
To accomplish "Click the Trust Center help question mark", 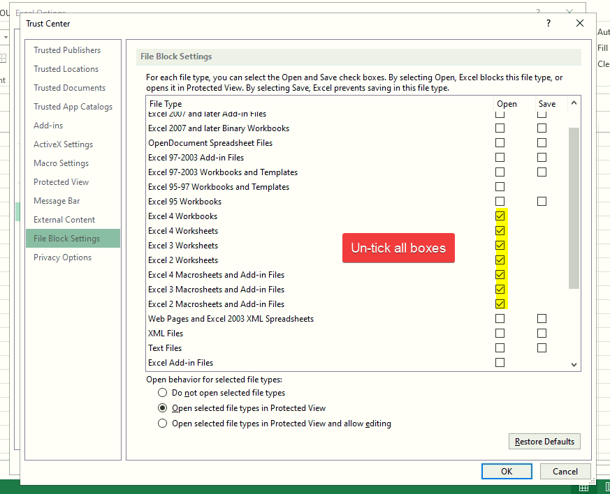I will click(x=548, y=23).
